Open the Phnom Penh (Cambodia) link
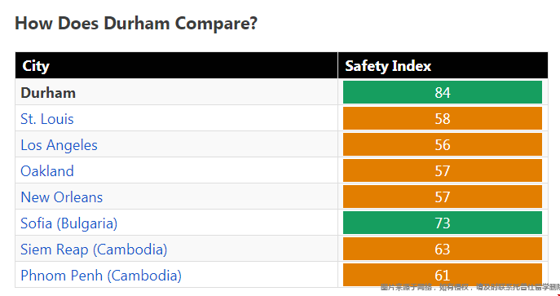Viewport: 560px width, 296px height. pos(101,276)
